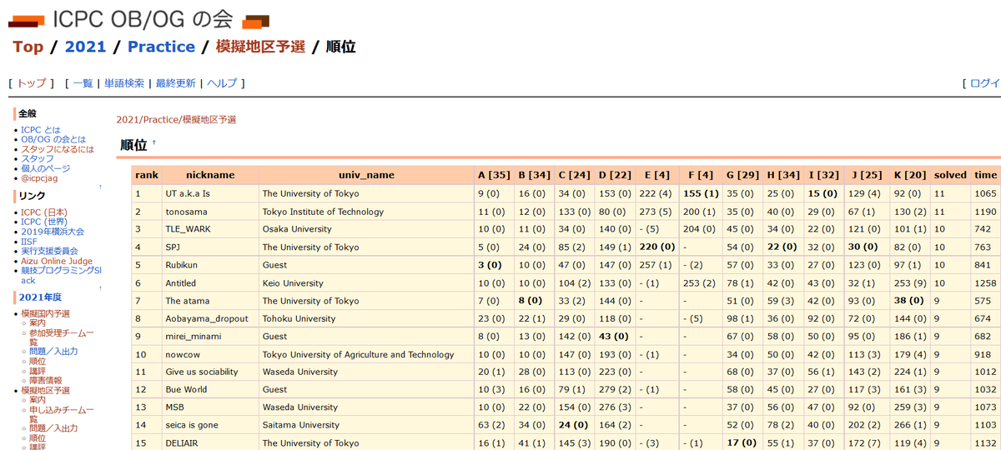
Task: Open the Top breadcrumb link
Action: (x=28, y=47)
